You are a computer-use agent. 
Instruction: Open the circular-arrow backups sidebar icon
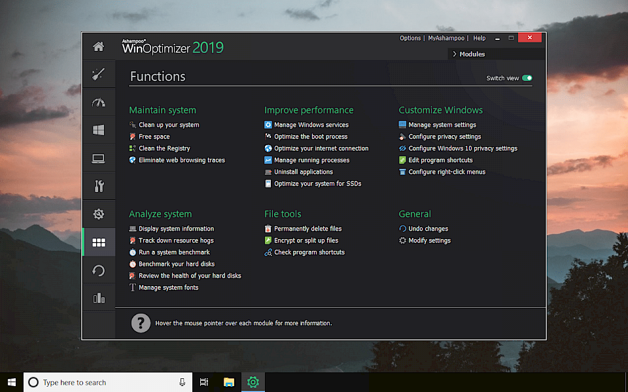pyautogui.click(x=99, y=270)
